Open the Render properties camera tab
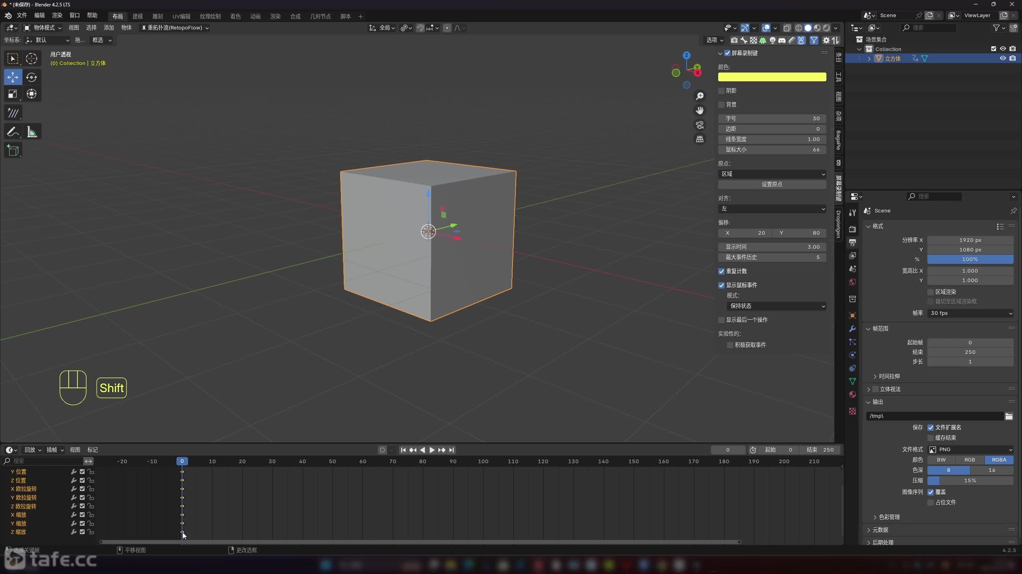 pos(852,229)
